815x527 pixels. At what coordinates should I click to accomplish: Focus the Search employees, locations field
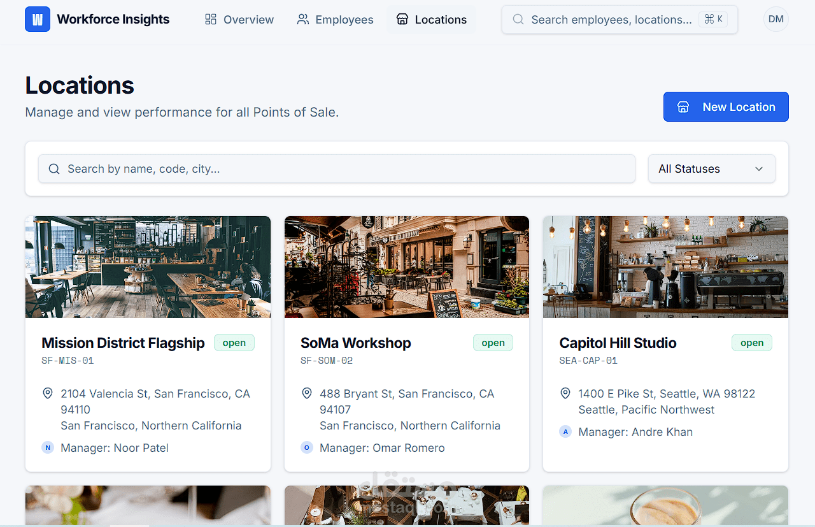pos(620,19)
